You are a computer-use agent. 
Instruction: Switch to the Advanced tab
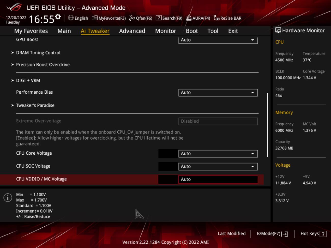[x=132, y=31]
